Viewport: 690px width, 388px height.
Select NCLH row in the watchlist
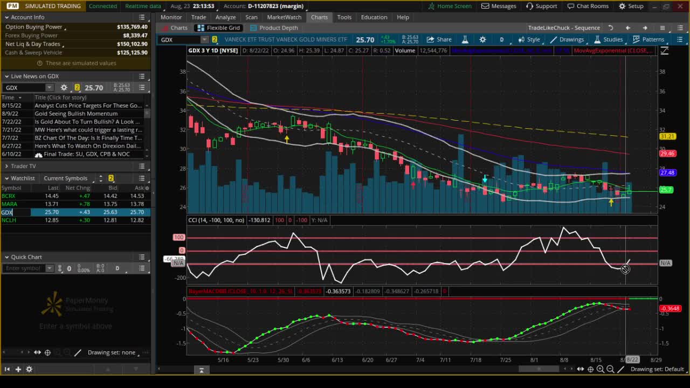tap(75, 220)
